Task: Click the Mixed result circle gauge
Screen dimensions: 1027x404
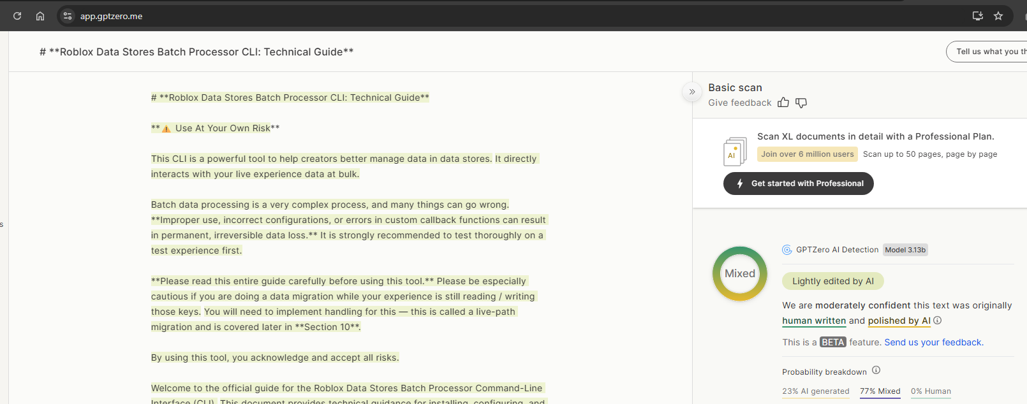Action: pyautogui.click(x=740, y=273)
